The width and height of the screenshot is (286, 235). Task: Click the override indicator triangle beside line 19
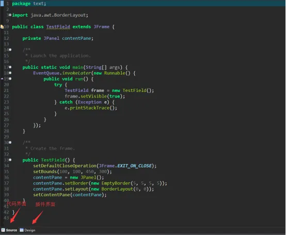(2, 79)
